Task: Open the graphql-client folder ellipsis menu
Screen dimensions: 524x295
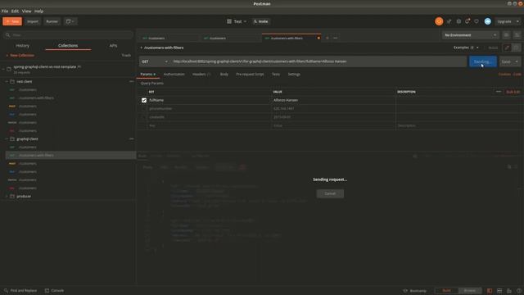Action: tap(131, 138)
